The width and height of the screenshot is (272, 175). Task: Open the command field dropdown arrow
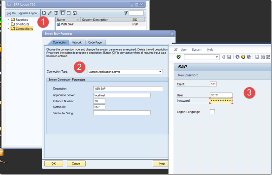(x=217, y=57)
